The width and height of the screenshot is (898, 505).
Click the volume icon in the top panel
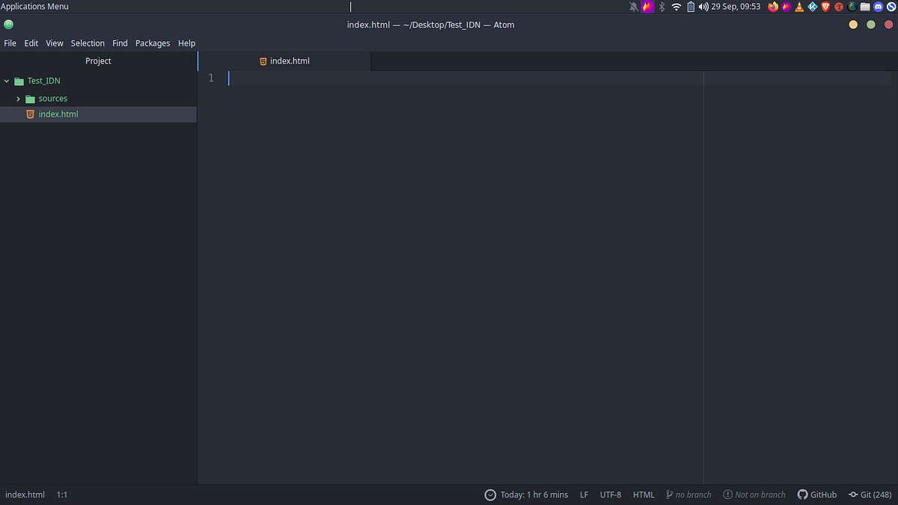click(703, 7)
